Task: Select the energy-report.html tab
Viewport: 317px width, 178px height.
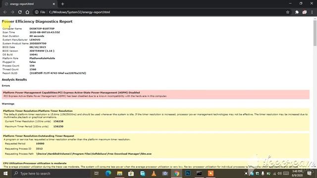Action: tap(30, 4)
